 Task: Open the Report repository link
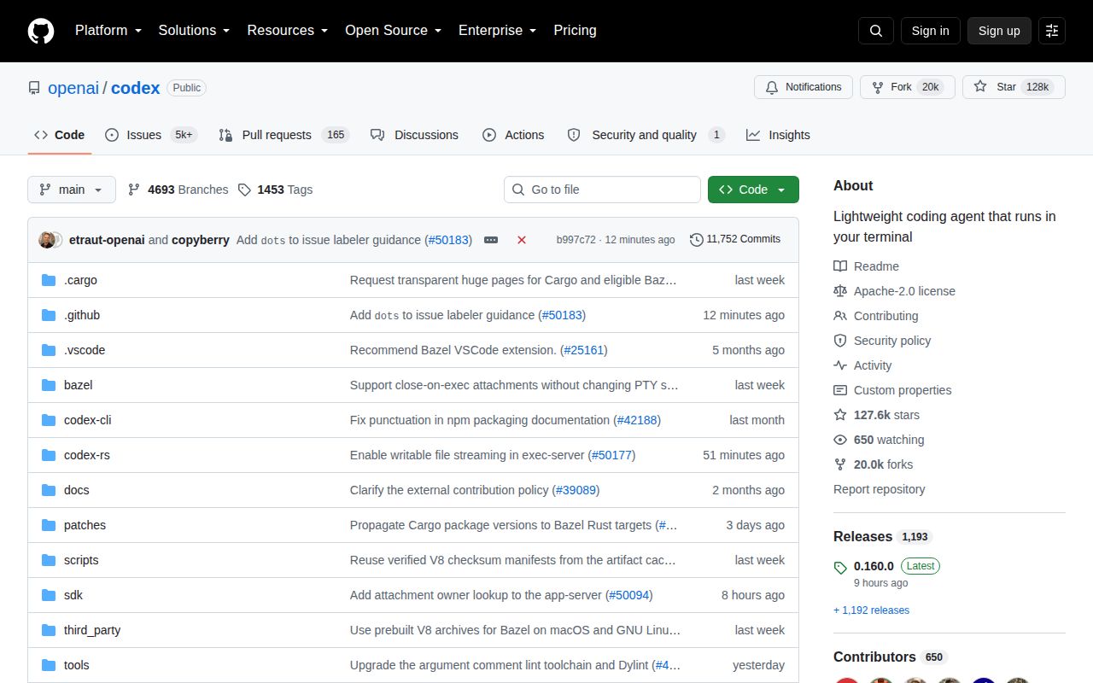pos(879,489)
